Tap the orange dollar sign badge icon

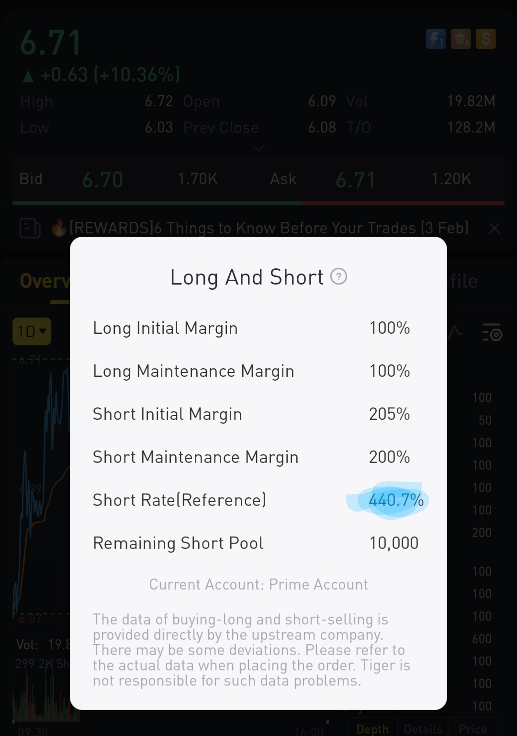(x=486, y=39)
